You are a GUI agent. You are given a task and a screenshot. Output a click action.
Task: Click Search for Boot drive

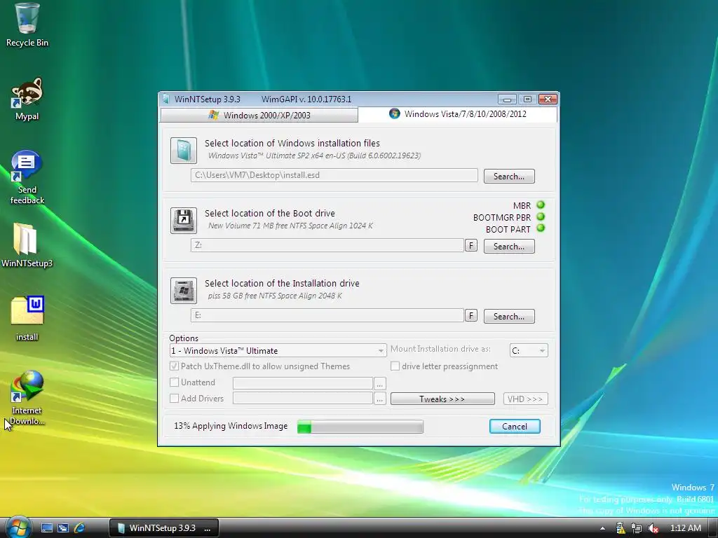pyautogui.click(x=509, y=246)
